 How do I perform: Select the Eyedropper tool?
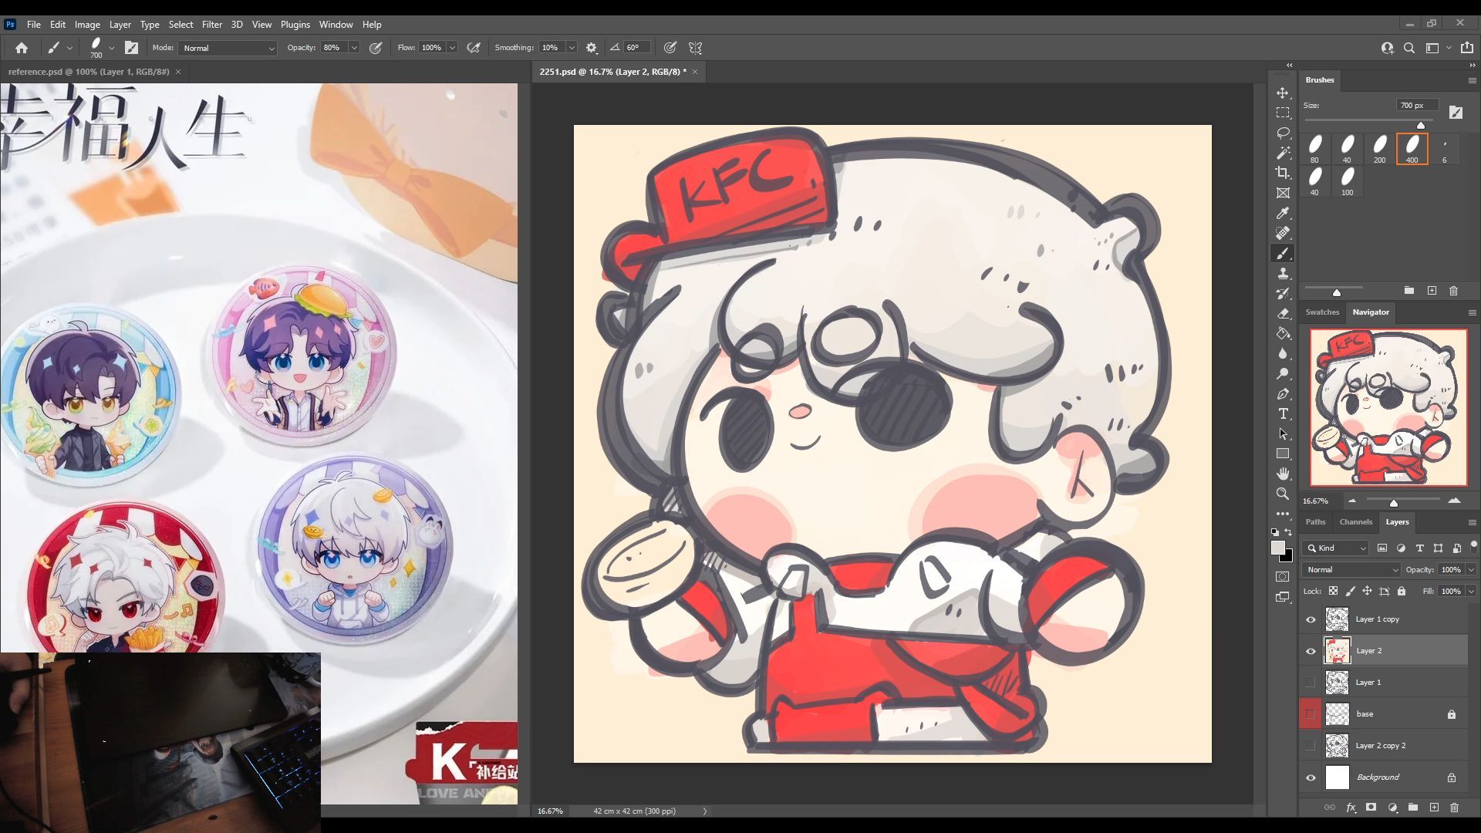click(x=1283, y=214)
